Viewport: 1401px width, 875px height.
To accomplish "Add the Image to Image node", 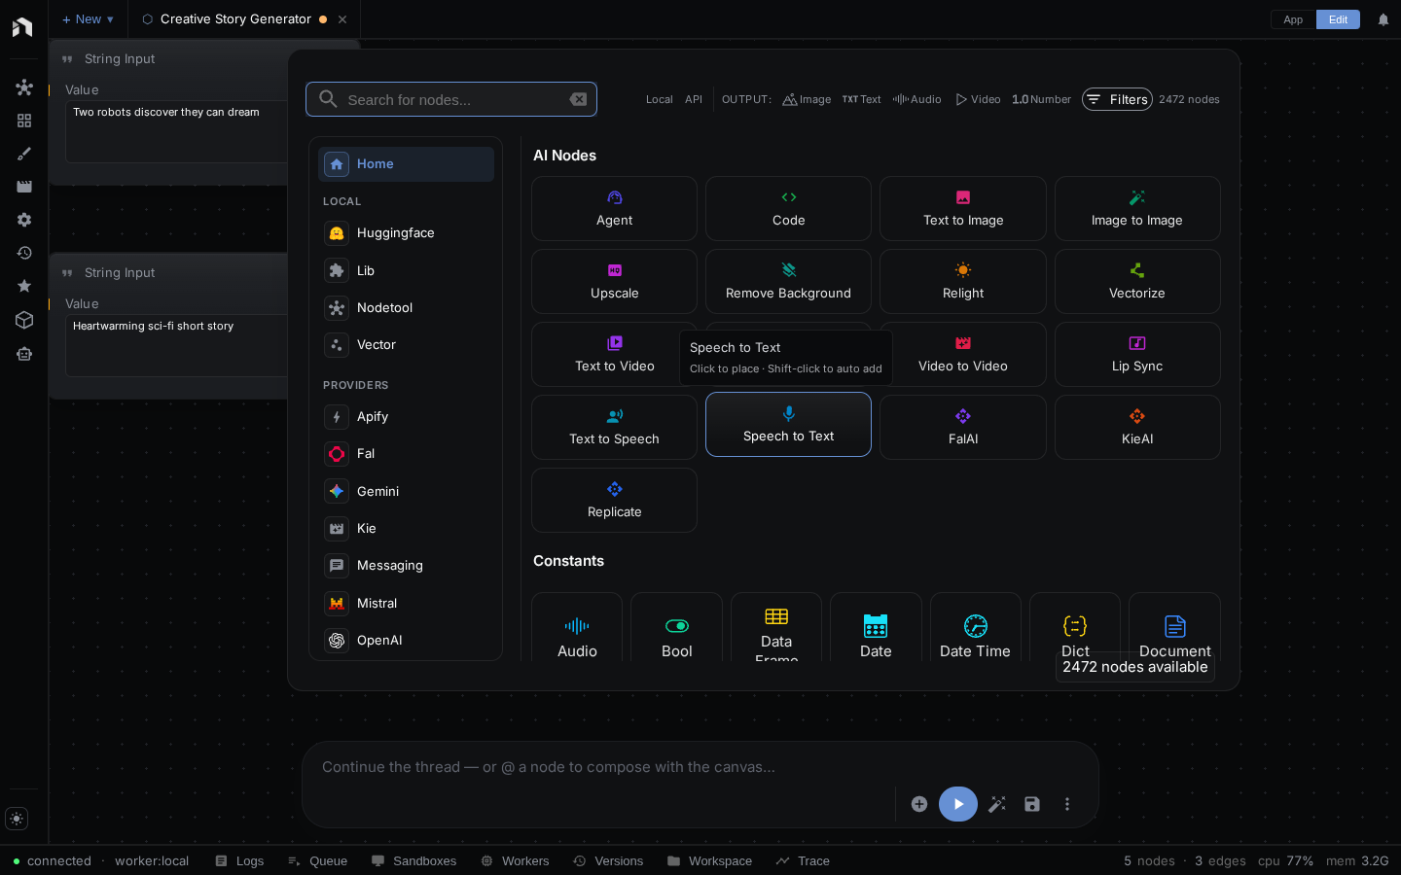I will (x=1137, y=208).
